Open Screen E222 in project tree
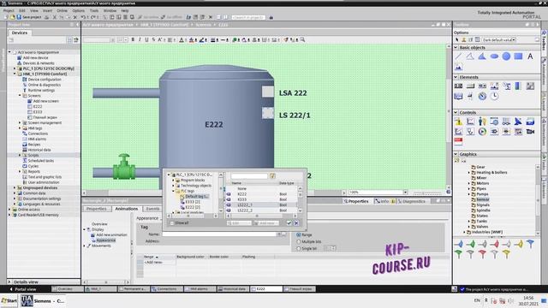This screenshot has width=548, height=308. point(38,106)
